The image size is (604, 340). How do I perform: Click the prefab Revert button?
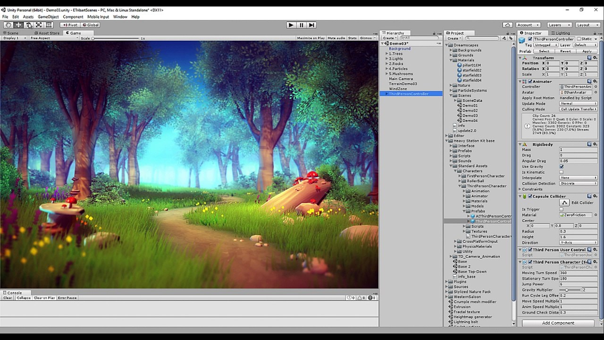click(565, 51)
